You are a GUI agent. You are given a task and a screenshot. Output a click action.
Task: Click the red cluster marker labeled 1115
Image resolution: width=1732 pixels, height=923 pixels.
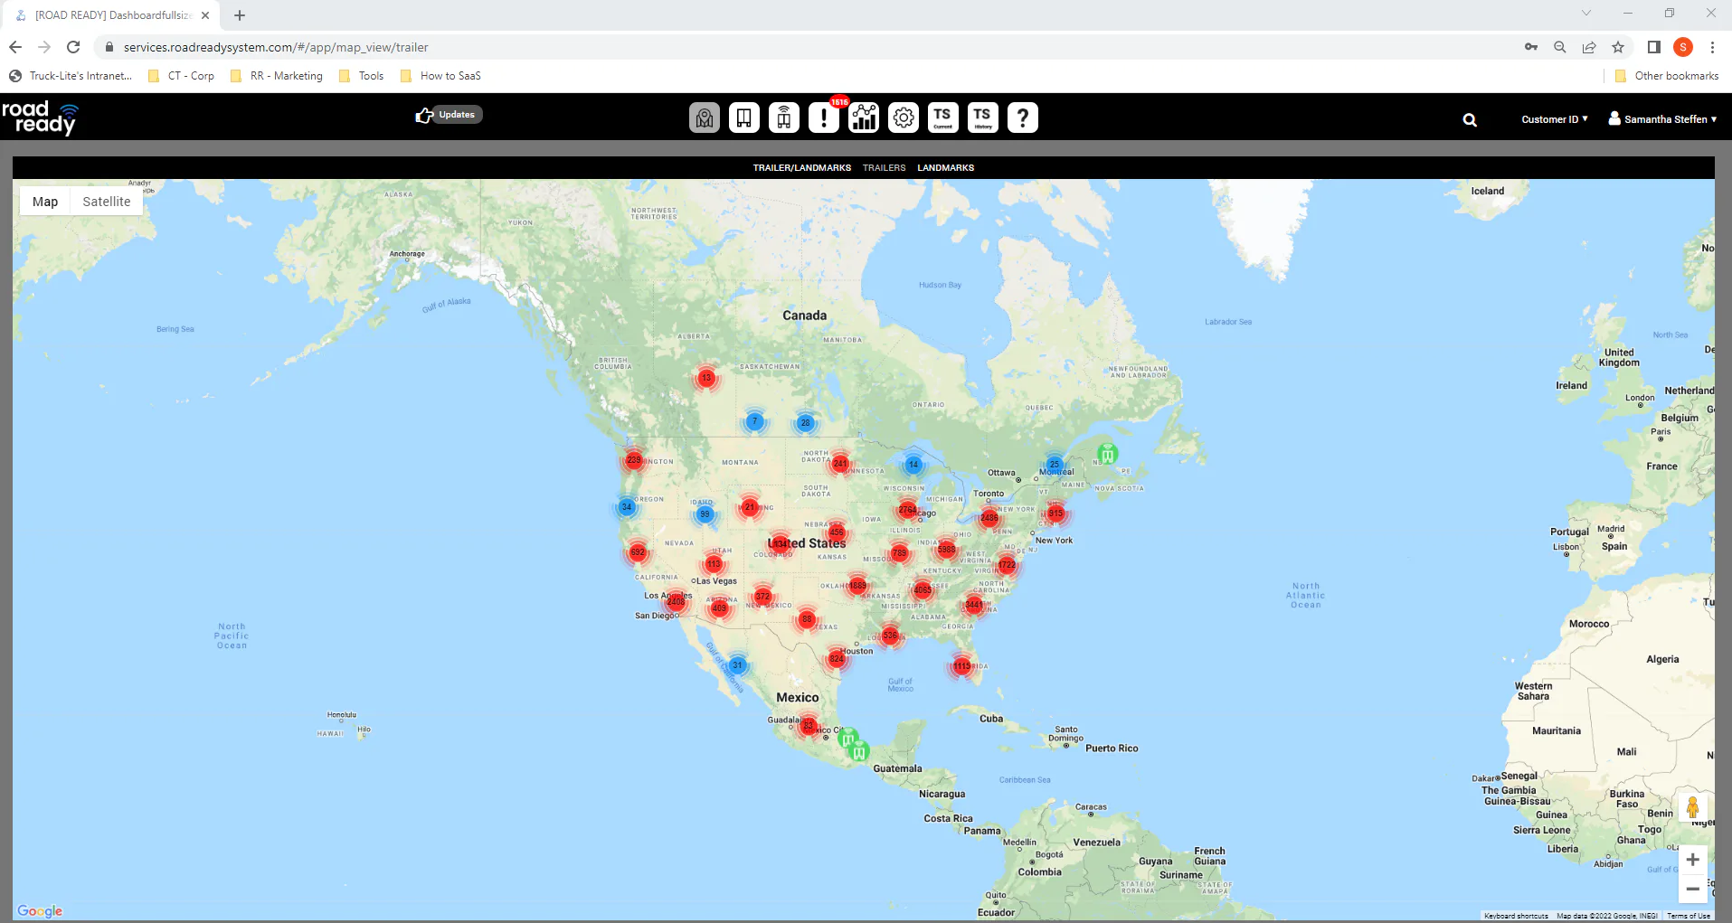click(961, 666)
